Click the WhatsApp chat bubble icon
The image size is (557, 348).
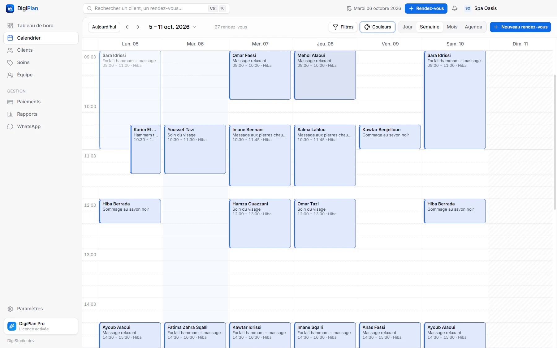[10, 127]
